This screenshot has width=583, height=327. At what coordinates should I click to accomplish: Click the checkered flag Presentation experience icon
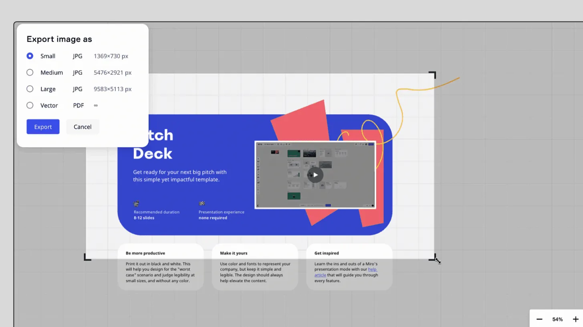coord(202,203)
